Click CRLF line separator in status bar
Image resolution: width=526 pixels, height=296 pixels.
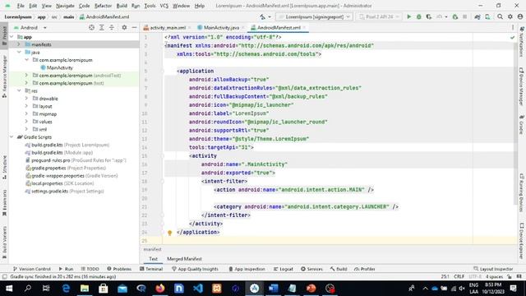click(459, 276)
